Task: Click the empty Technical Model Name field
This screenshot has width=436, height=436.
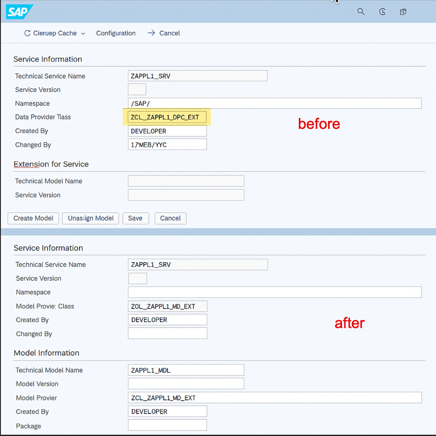Action: [186, 181]
